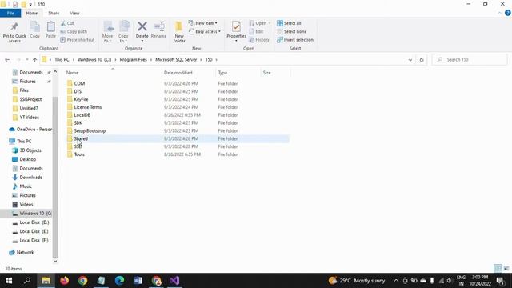This screenshot has width=512, height=288.
Task: Open Visual Studio from the taskbar
Action: coord(174,281)
